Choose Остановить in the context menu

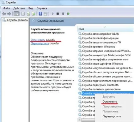[x=110, y=101]
